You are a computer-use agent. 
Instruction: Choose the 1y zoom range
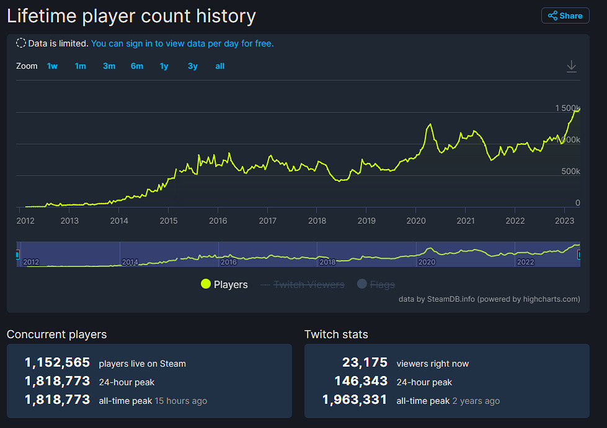pos(164,66)
